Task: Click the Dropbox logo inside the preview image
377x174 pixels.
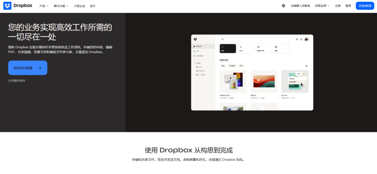Action: (x=195, y=39)
